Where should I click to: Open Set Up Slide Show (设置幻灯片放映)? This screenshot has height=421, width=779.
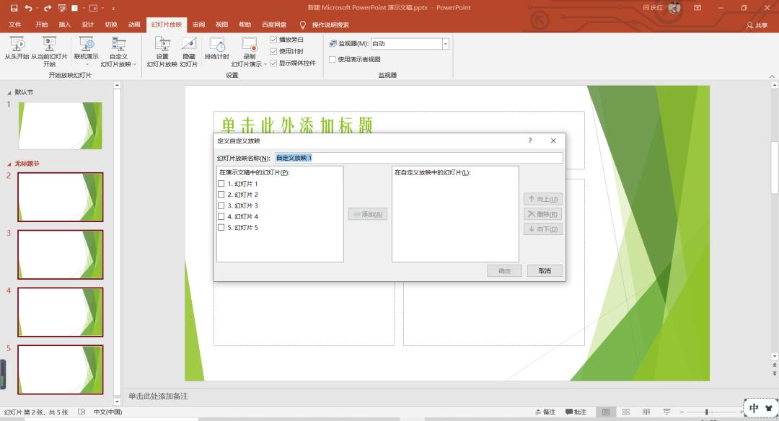(x=162, y=45)
